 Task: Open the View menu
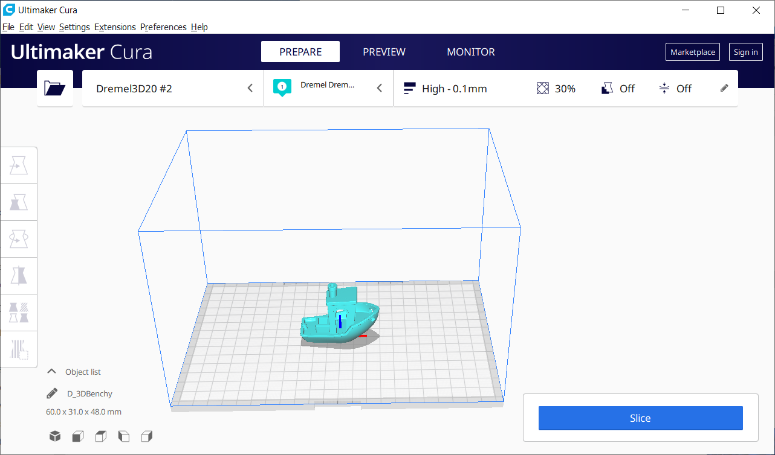point(46,27)
